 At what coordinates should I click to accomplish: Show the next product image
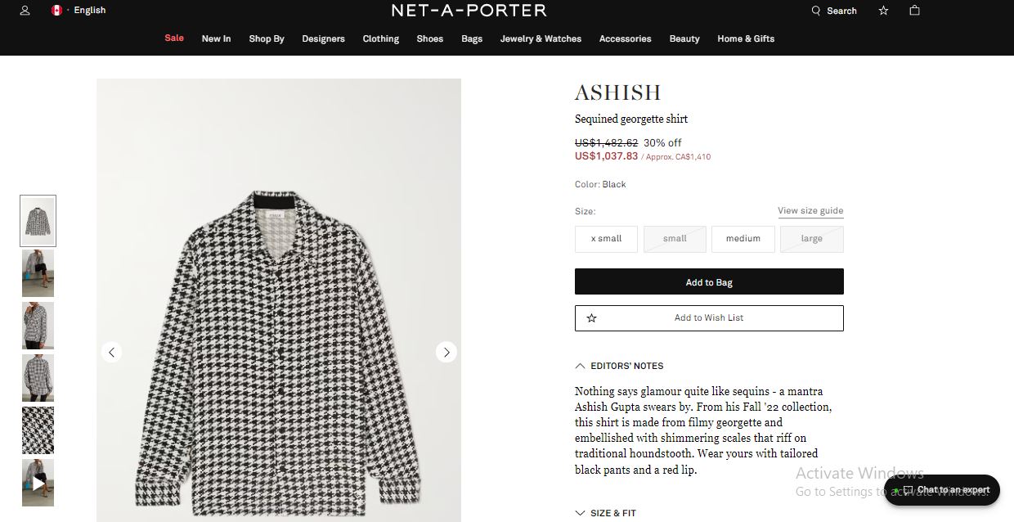click(x=446, y=352)
